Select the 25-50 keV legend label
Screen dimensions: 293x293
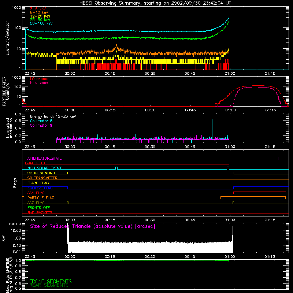point(40,20)
